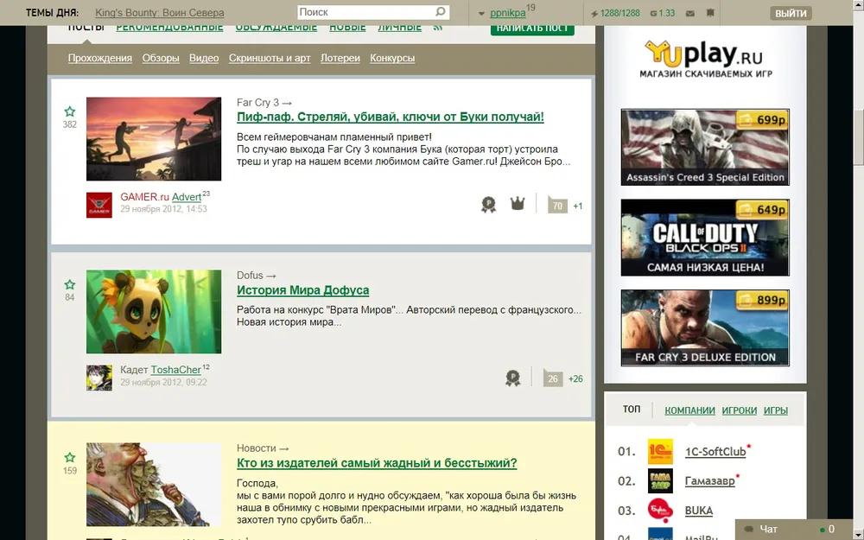Click into the Поиск search field
The width and height of the screenshot is (864, 540).
(363, 12)
